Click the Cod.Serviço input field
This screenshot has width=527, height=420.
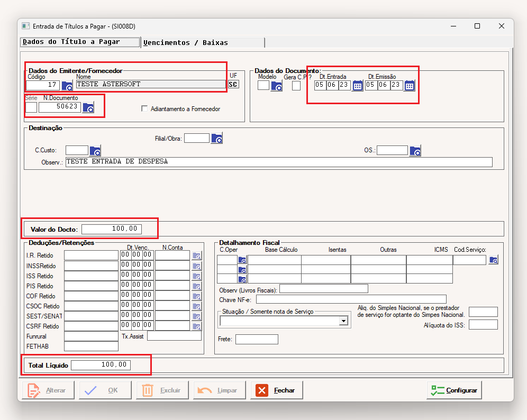(x=469, y=260)
